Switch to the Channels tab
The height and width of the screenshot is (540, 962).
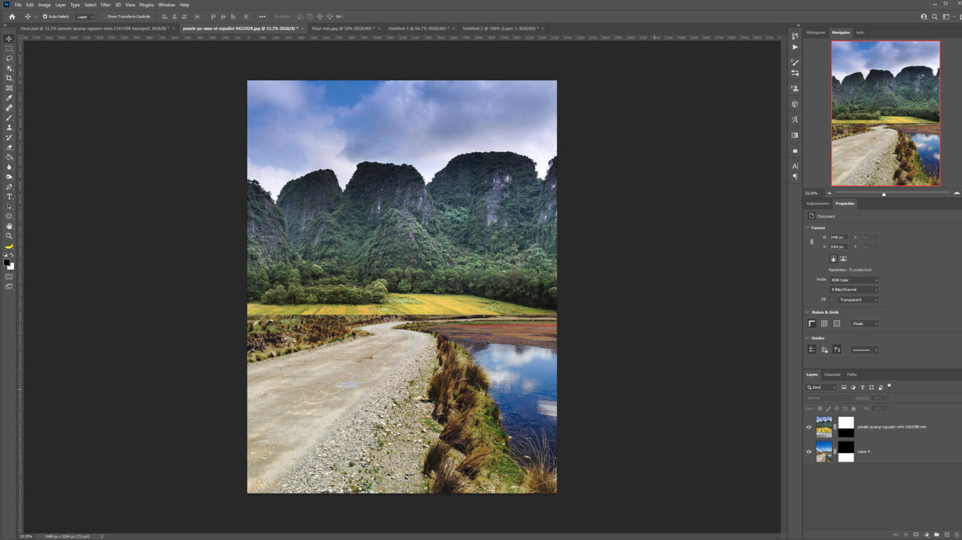pyautogui.click(x=832, y=374)
